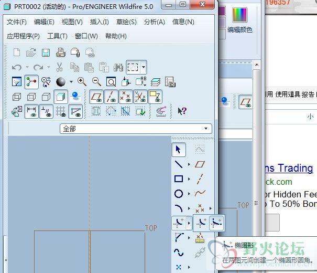The height and width of the screenshot is (273, 317).
Task: Toggle sketcher vertices display
Action: (x=75, y=111)
